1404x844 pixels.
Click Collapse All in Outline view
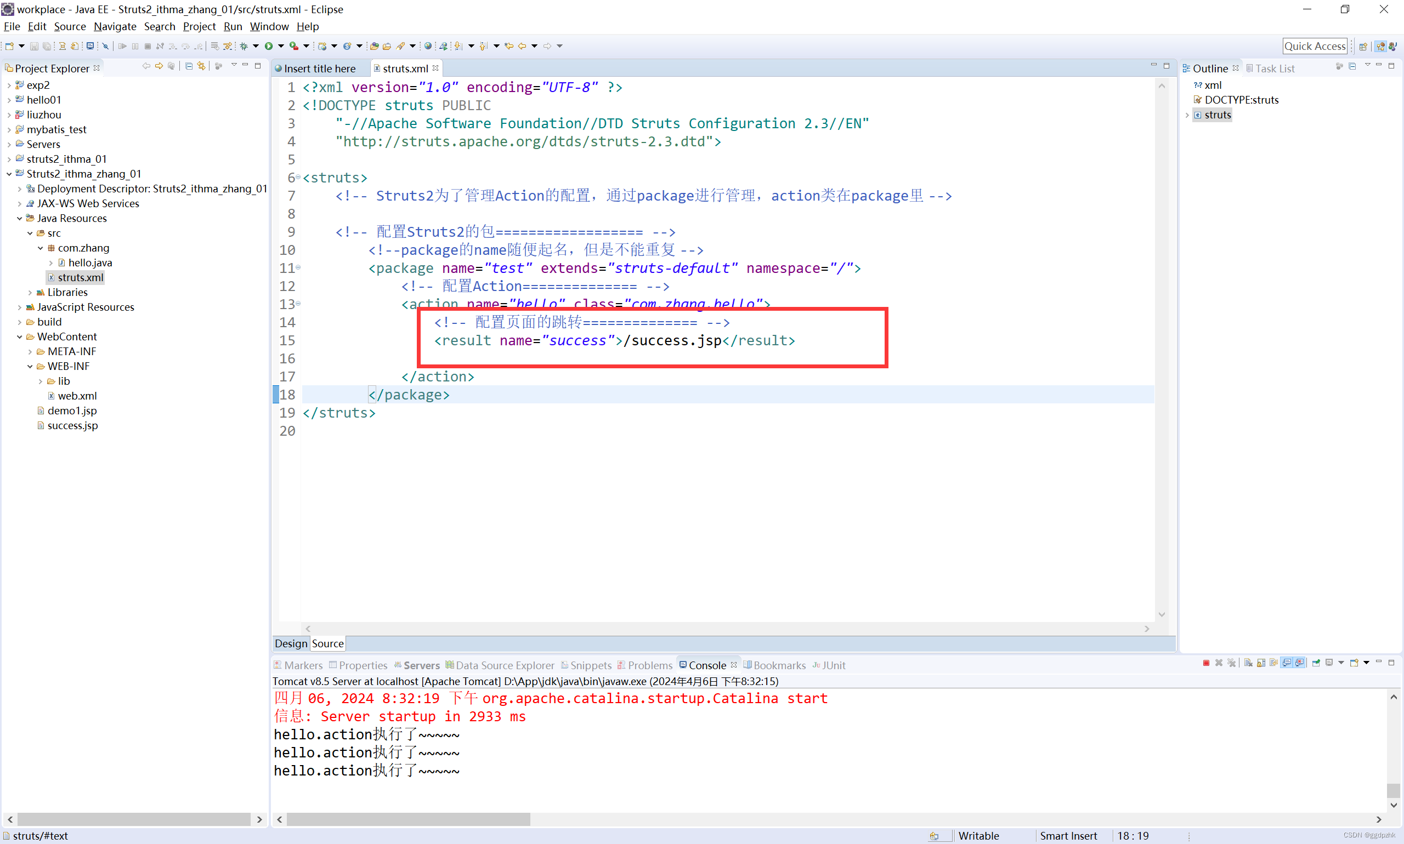click(x=1353, y=66)
